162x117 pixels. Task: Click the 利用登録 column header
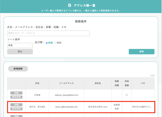click(127, 83)
